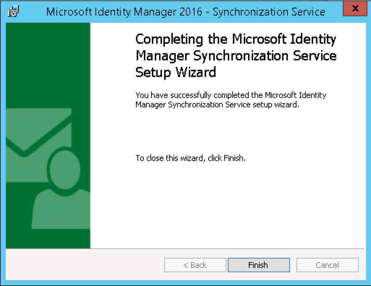The height and width of the screenshot is (286, 371).
Task: Click the empty footer area left of Back
Action: point(83,265)
